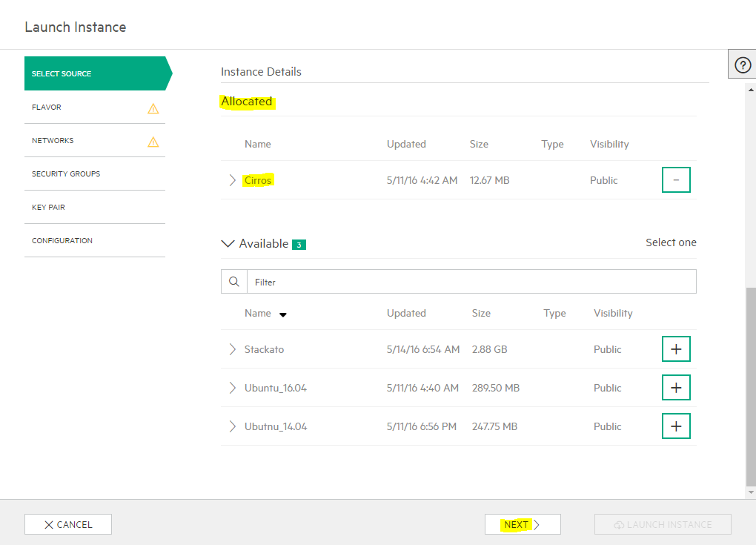Viewport: 756px width, 545px height.
Task: Click the Launch Instance button
Action: (663, 524)
